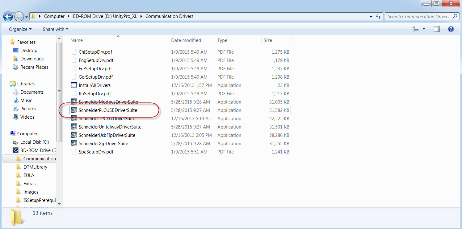Select the ChiSetupDrv.pdf file icon
The height and width of the screenshot is (229, 462).
coord(74,52)
